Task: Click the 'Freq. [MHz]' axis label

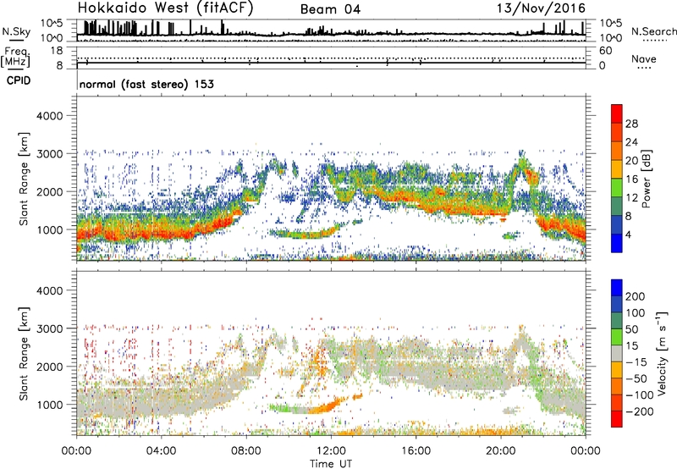Action: pyautogui.click(x=15, y=57)
